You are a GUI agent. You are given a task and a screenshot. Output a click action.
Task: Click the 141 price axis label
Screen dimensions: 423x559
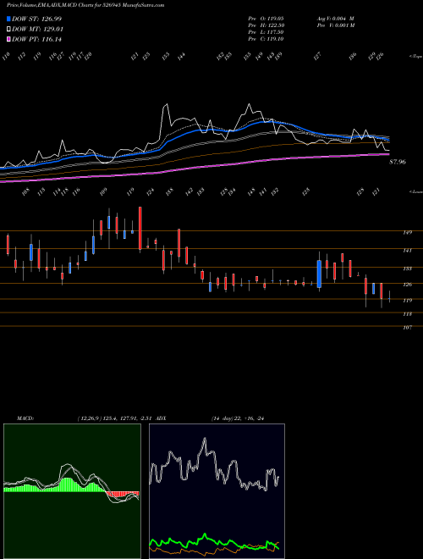click(x=407, y=251)
